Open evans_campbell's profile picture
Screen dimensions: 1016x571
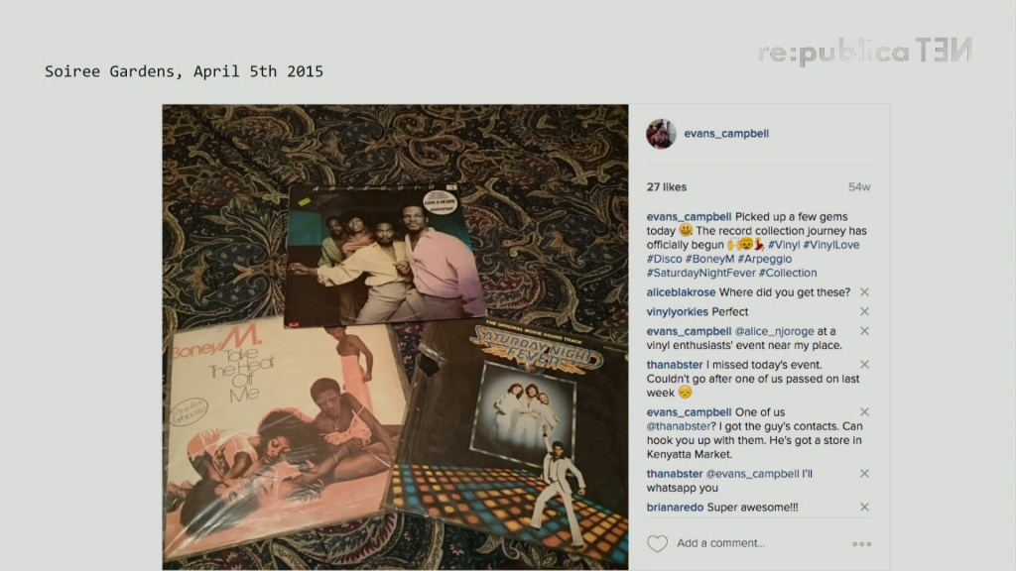(661, 134)
